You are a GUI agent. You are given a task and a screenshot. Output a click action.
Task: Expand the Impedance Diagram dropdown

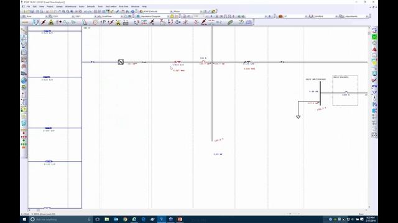(x=169, y=17)
